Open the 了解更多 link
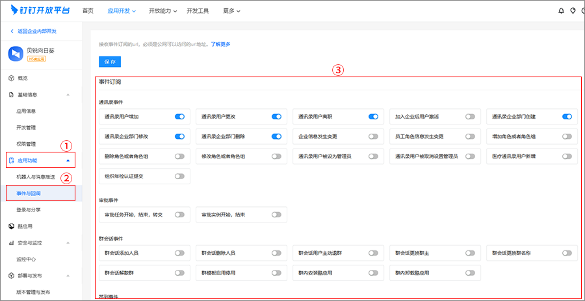 pos(220,44)
